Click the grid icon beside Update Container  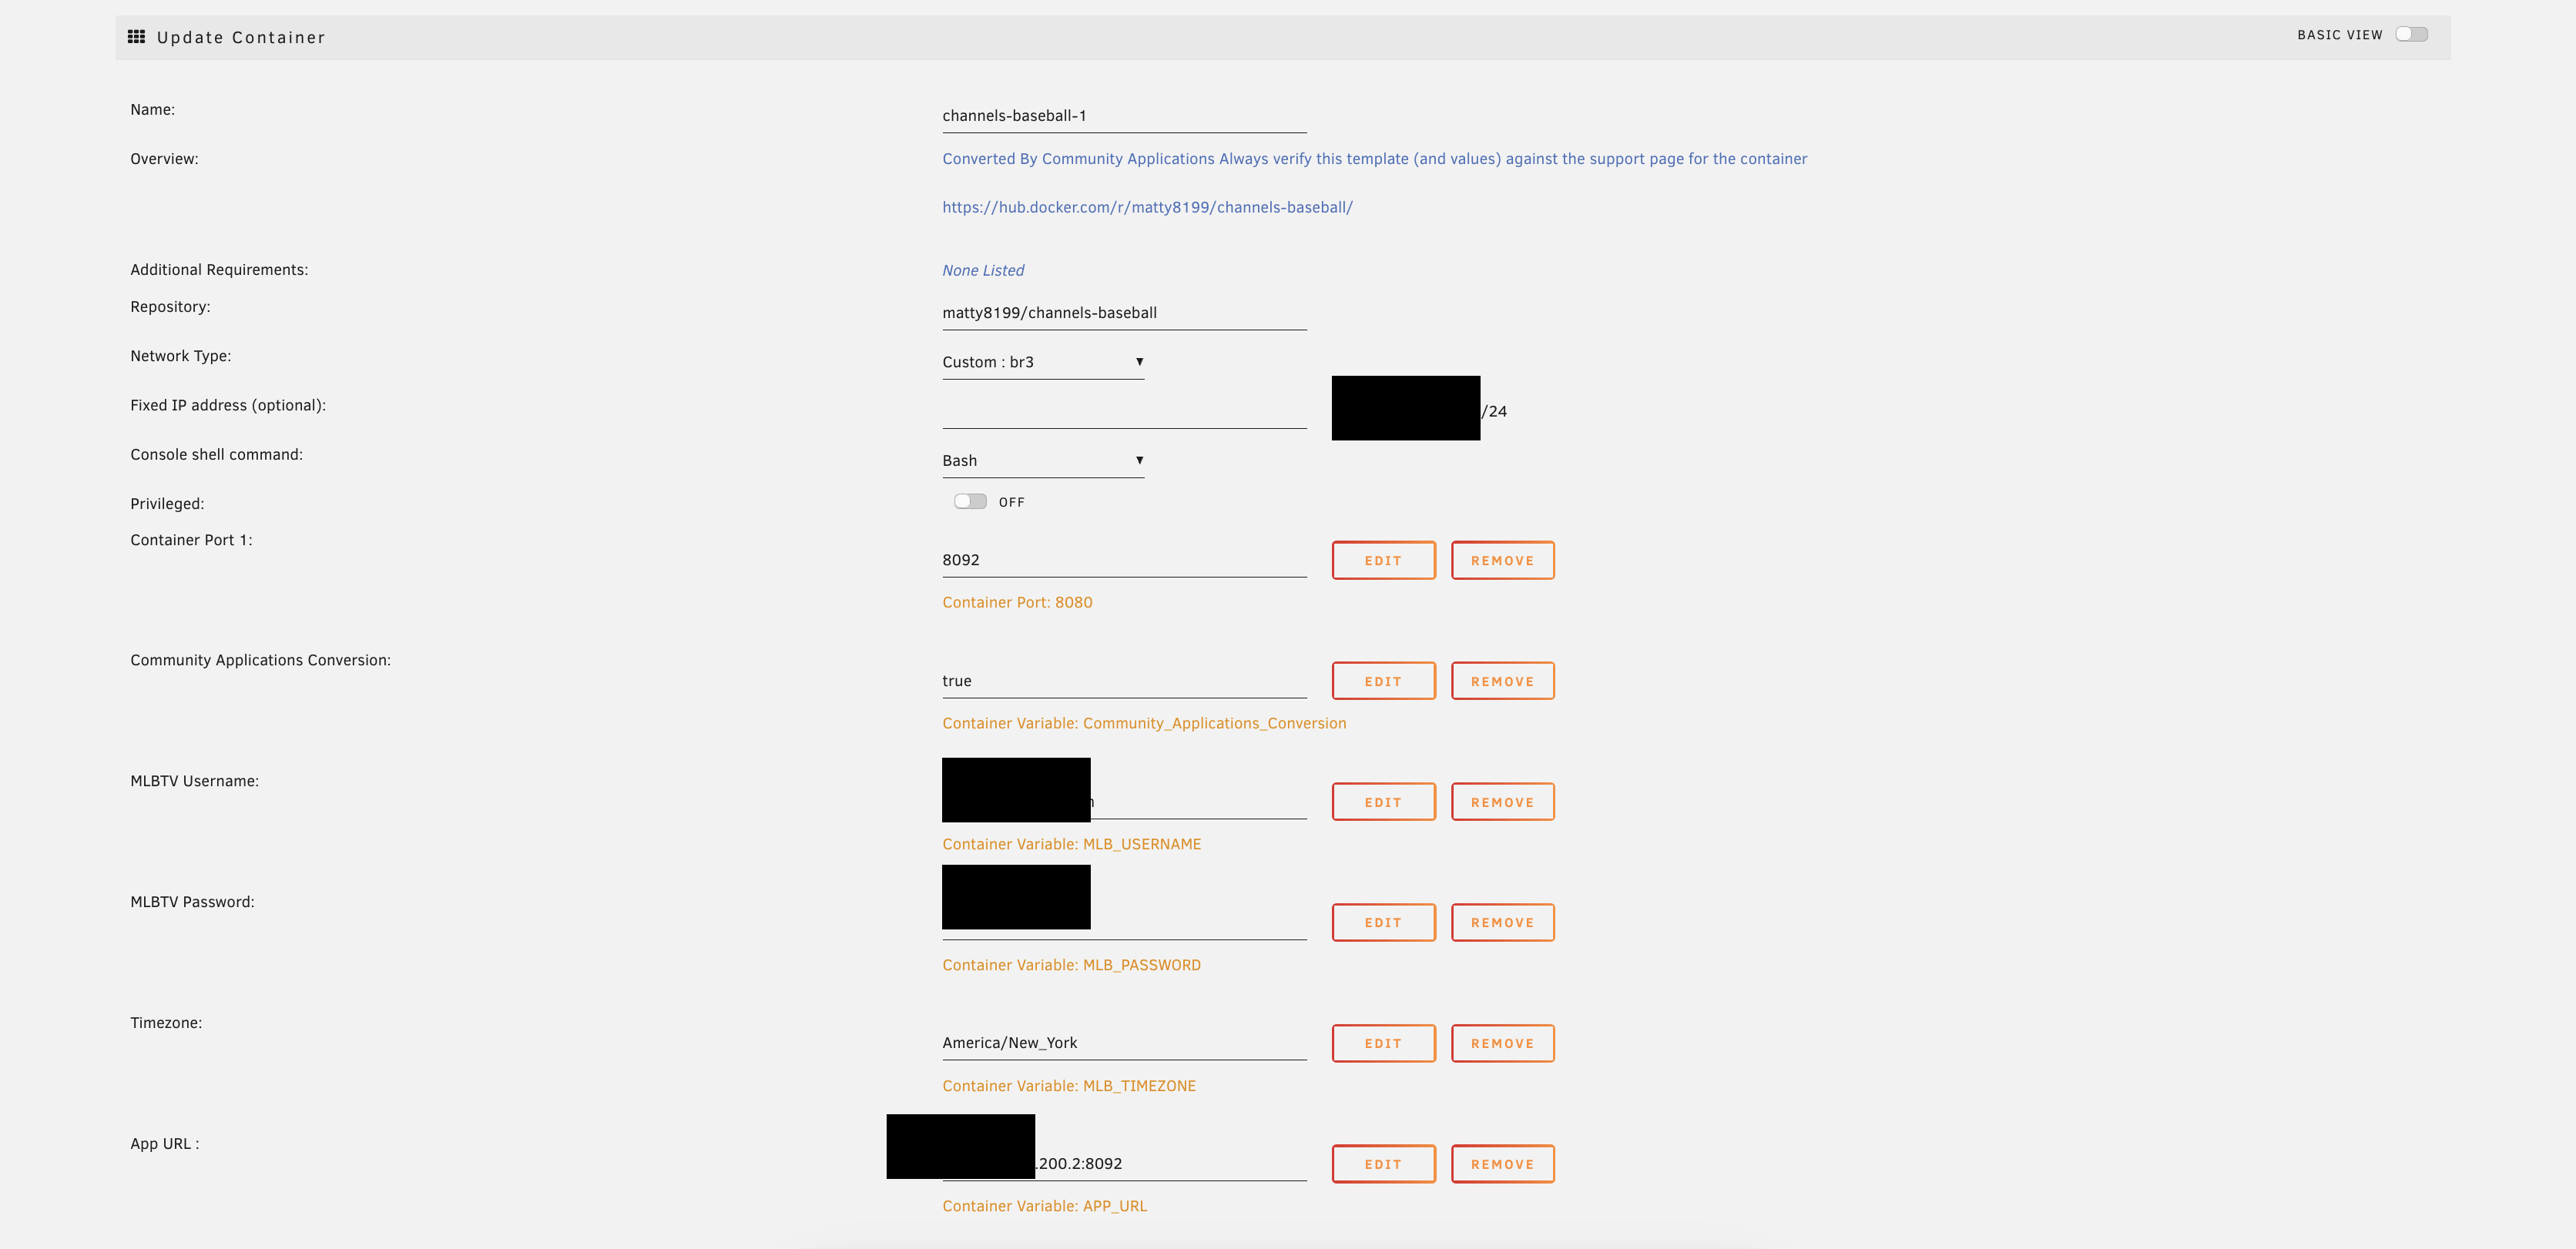tap(136, 37)
